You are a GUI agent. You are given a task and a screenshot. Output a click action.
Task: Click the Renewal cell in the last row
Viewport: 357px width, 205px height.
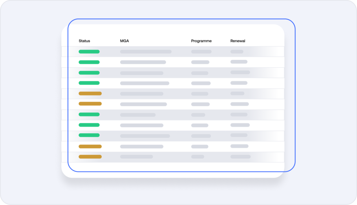(x=240, y=157)
